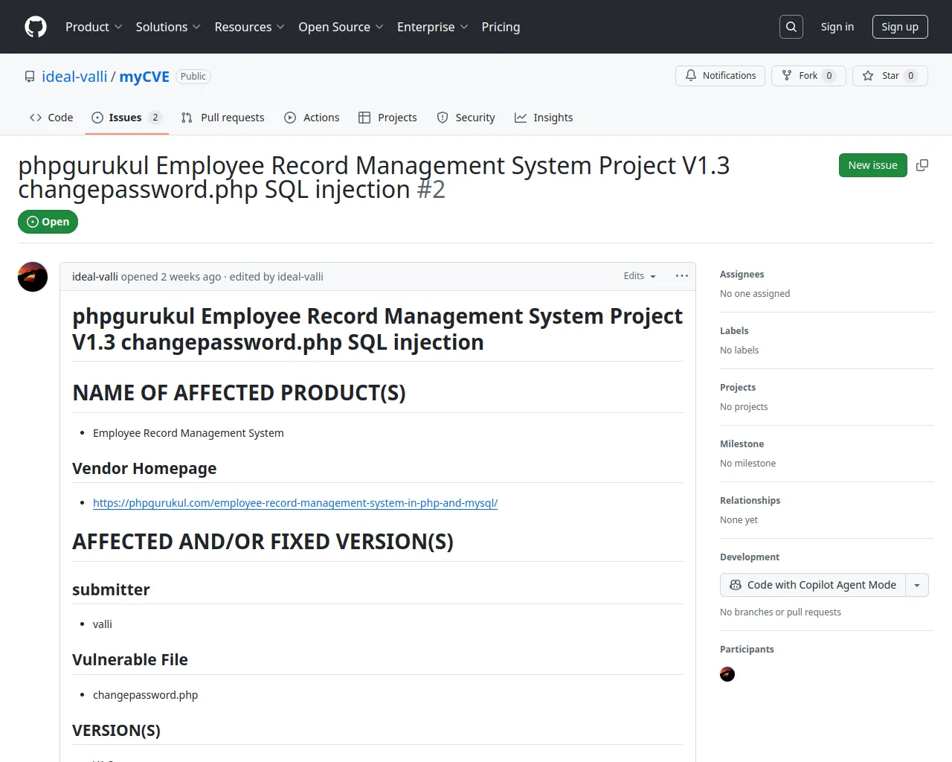
Task: View the participant avatar in sidebar
Action: (x=727, y=674)
